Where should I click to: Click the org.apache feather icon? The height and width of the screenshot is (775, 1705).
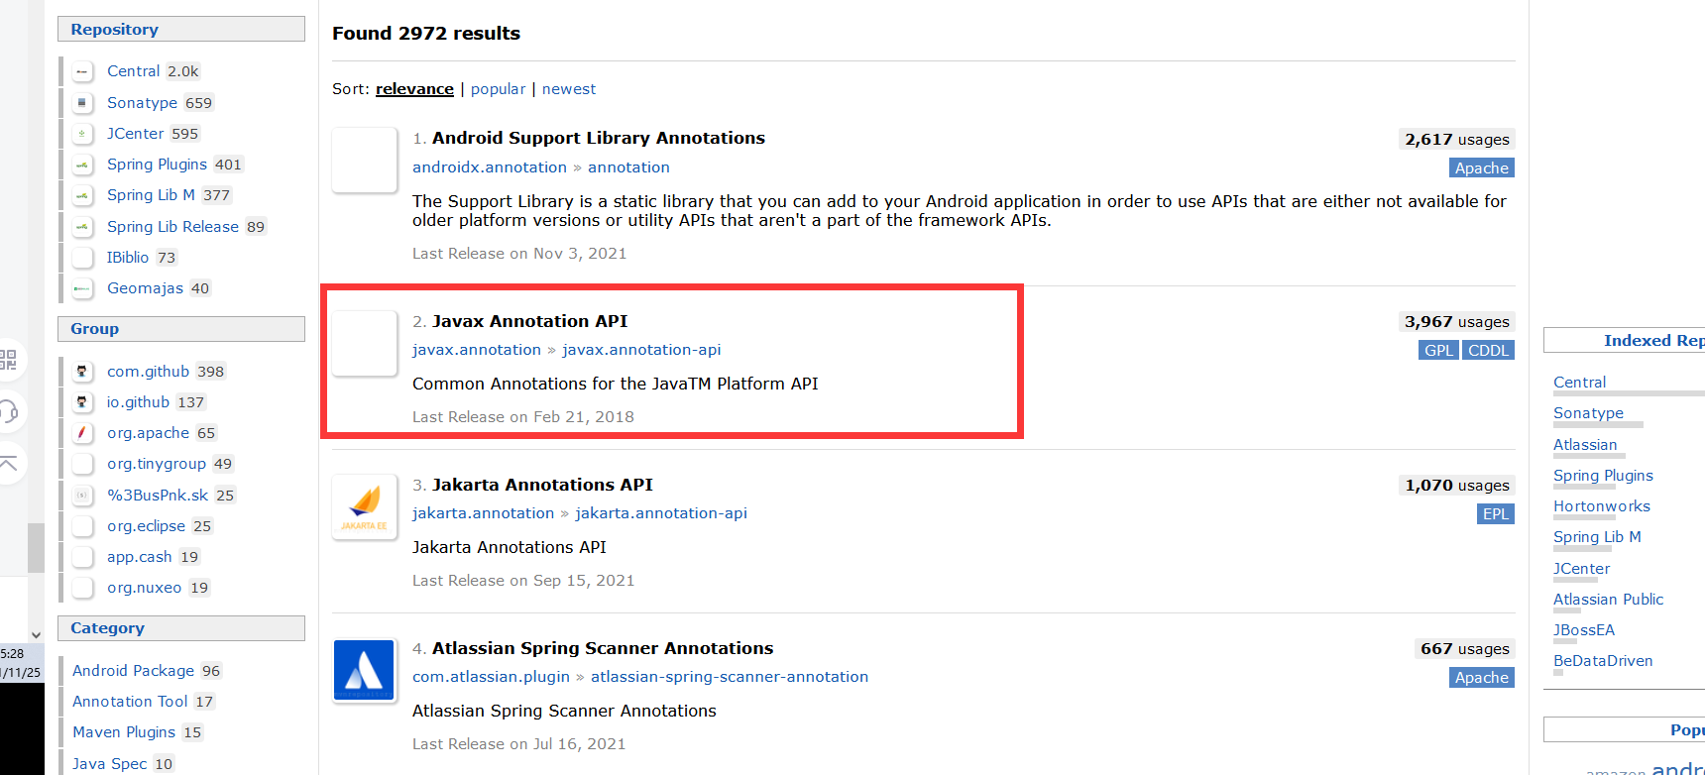click(x=82, y=433)
